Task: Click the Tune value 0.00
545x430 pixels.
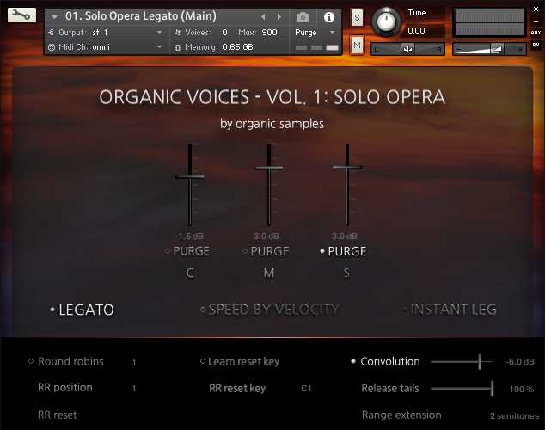Action: point(416,31)
